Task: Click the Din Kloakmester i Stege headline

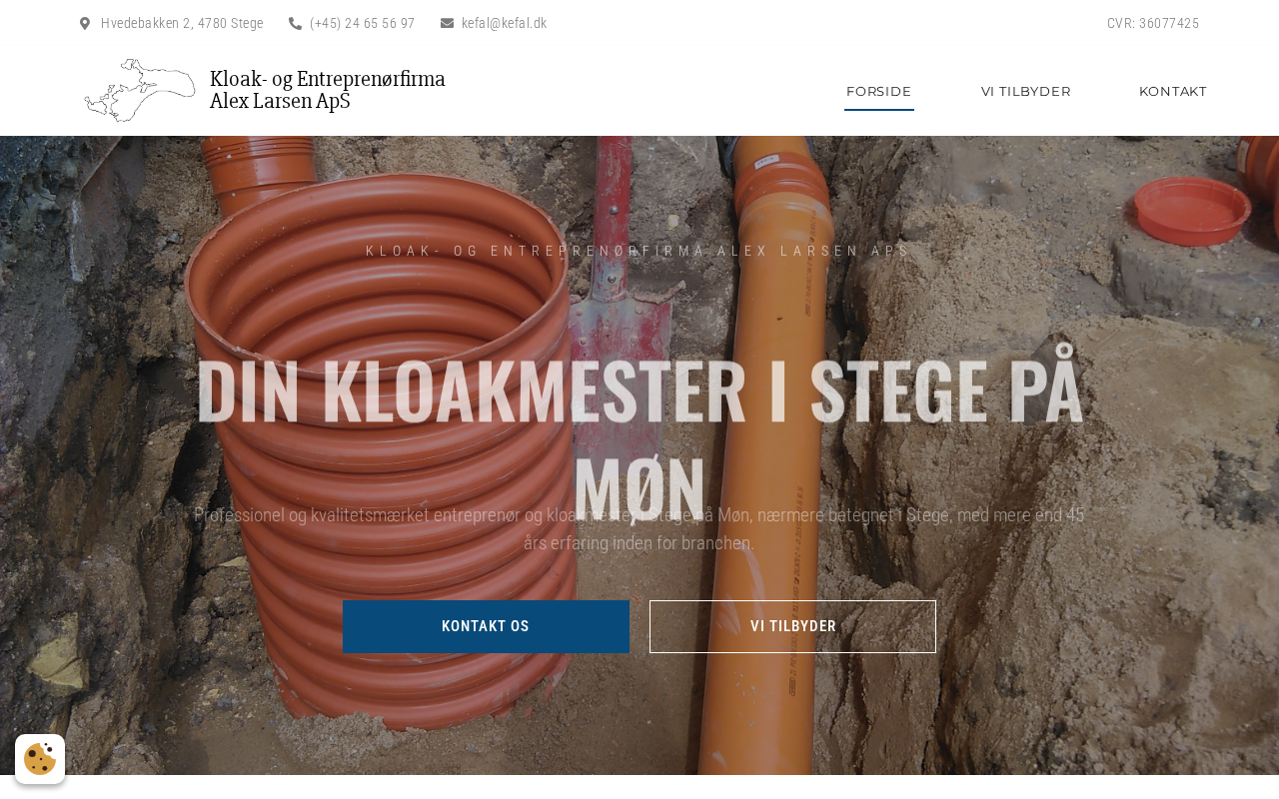Action: point(639,431)
